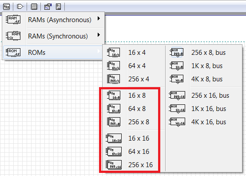The image size is (246, 176).
Task: Click the hammer tool toolbar icon
Action: 48,7
